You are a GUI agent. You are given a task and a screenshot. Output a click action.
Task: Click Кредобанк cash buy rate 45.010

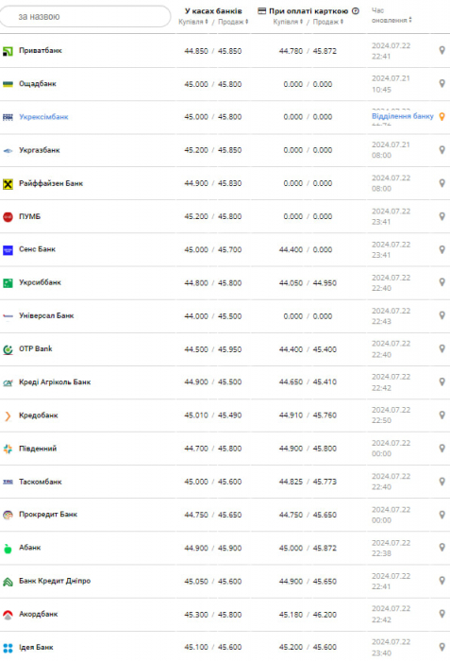click(x=196, y=415)
